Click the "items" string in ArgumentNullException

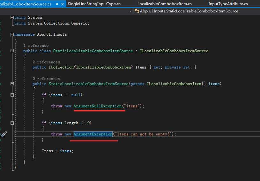[132, 106]
